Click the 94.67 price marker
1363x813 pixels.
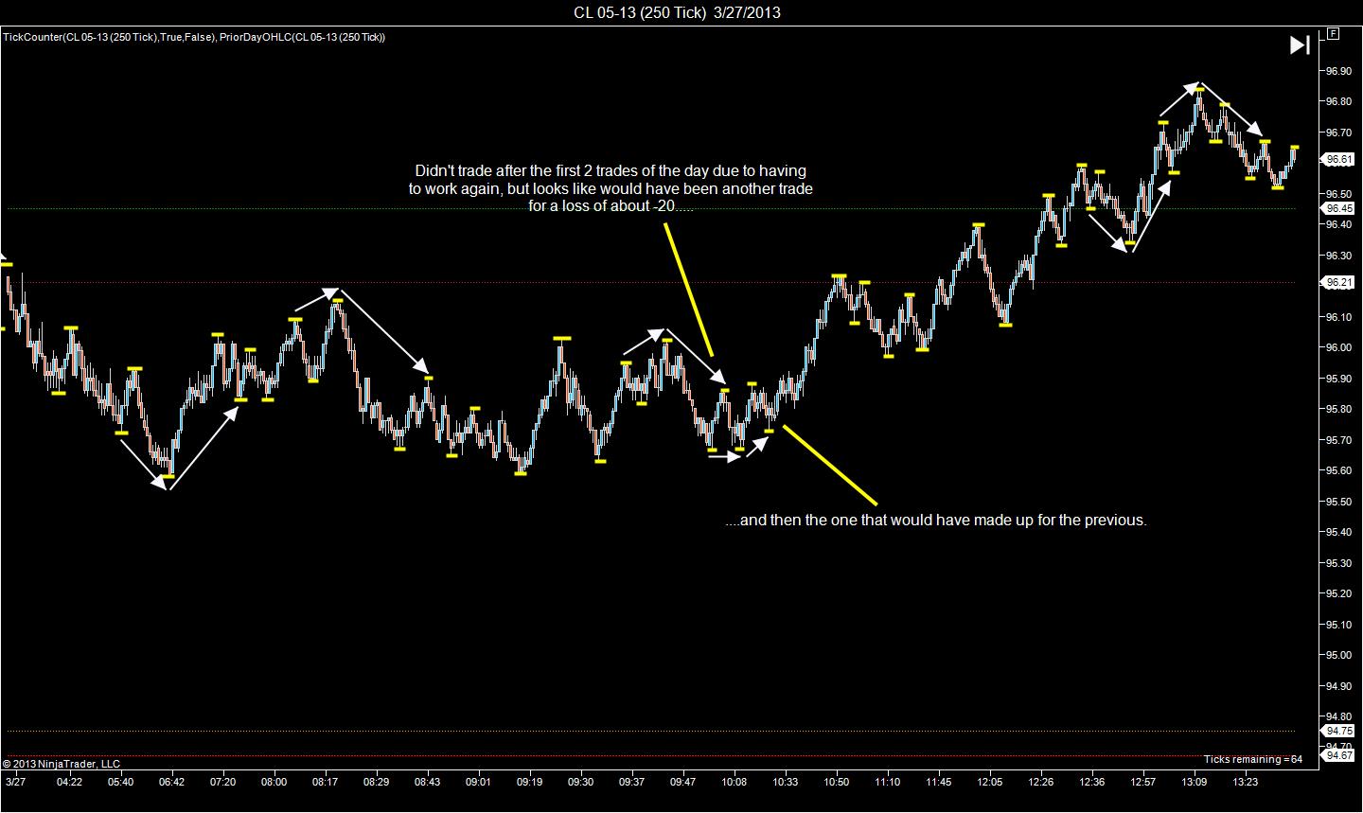pyautogui.click(x=1338, y=755)
